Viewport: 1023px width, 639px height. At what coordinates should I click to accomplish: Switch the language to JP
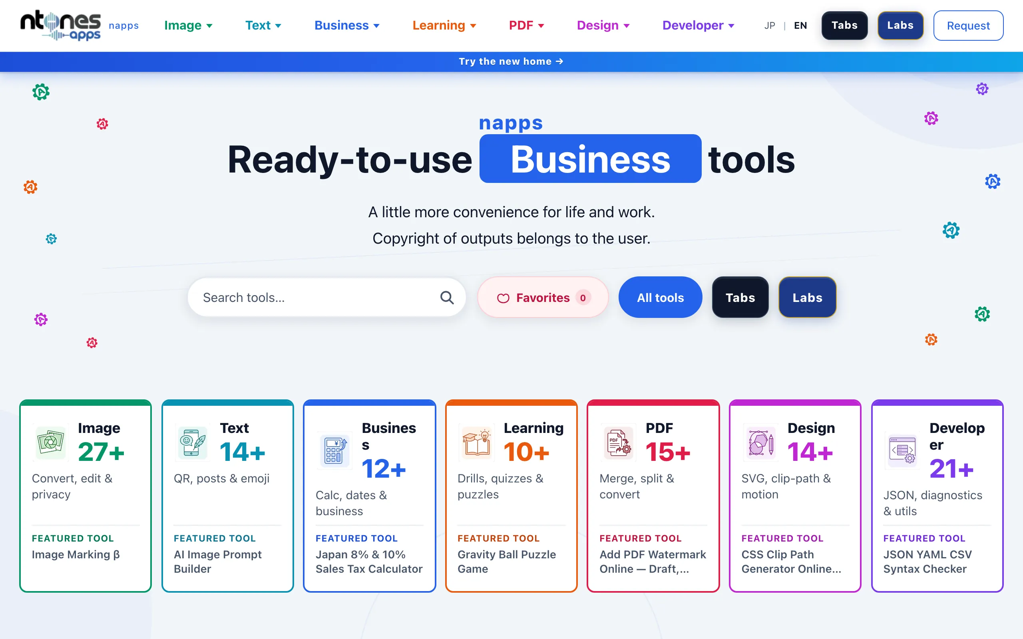pyautogui.click(x=769, y=25)
